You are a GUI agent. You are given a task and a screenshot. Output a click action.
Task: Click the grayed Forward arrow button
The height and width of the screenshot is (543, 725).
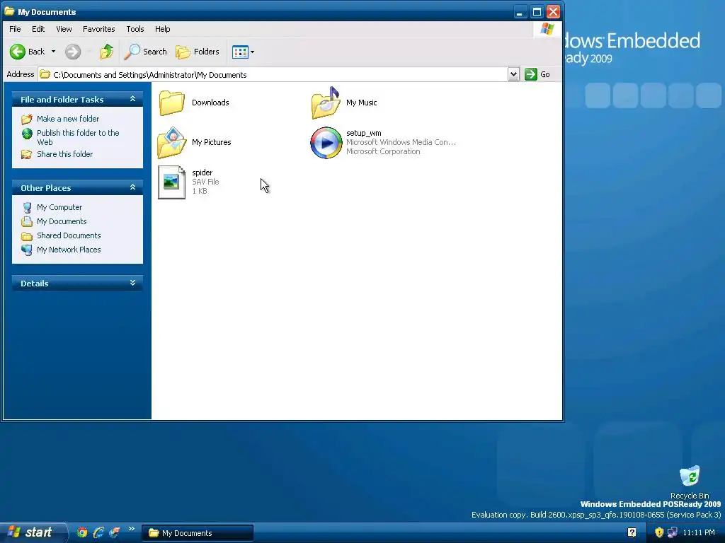[x=73, y=52]
